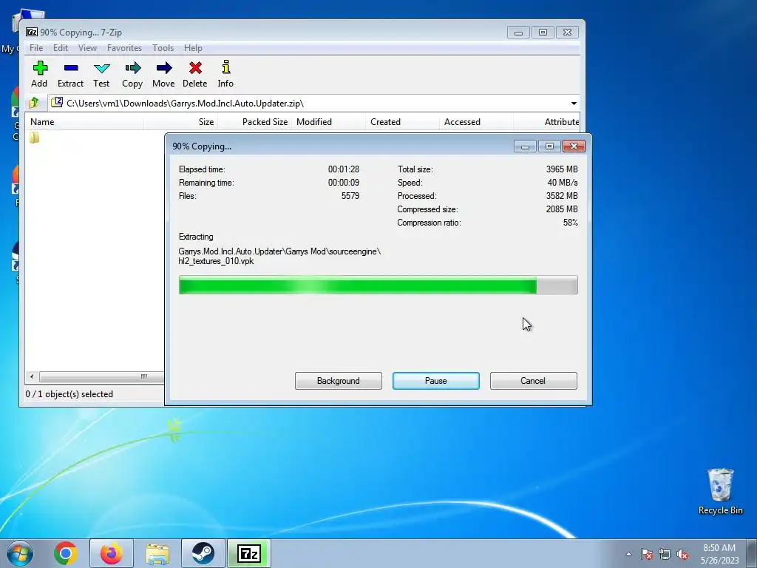Click the 7-Zip taskbar button
The image size is (757, 568).
(x=249, y=553)
